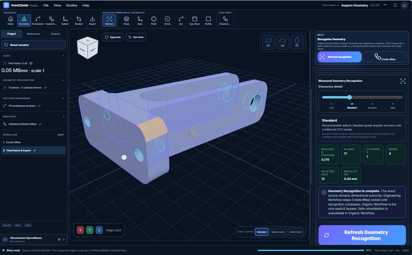Viewport: 412px width, 255px height.
Task: Click the Validated Editable BRep row
Action: click(33, 124)
